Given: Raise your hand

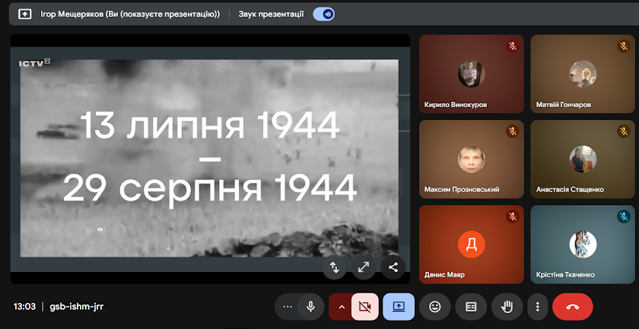Looking at the screenshot, I should [507, 306].
